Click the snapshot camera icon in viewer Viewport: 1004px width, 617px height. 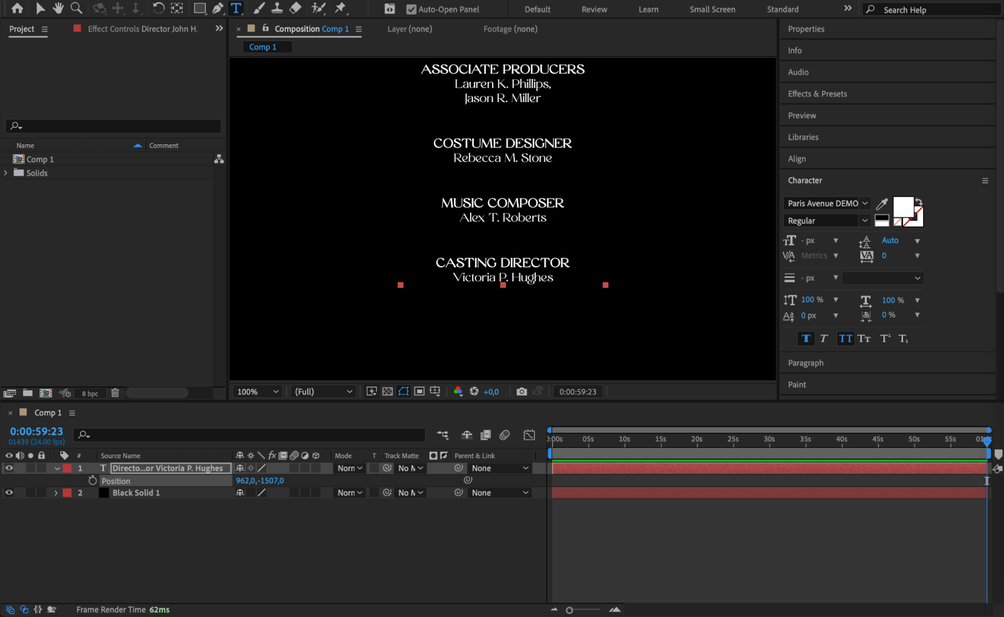[x=521, y=392]
